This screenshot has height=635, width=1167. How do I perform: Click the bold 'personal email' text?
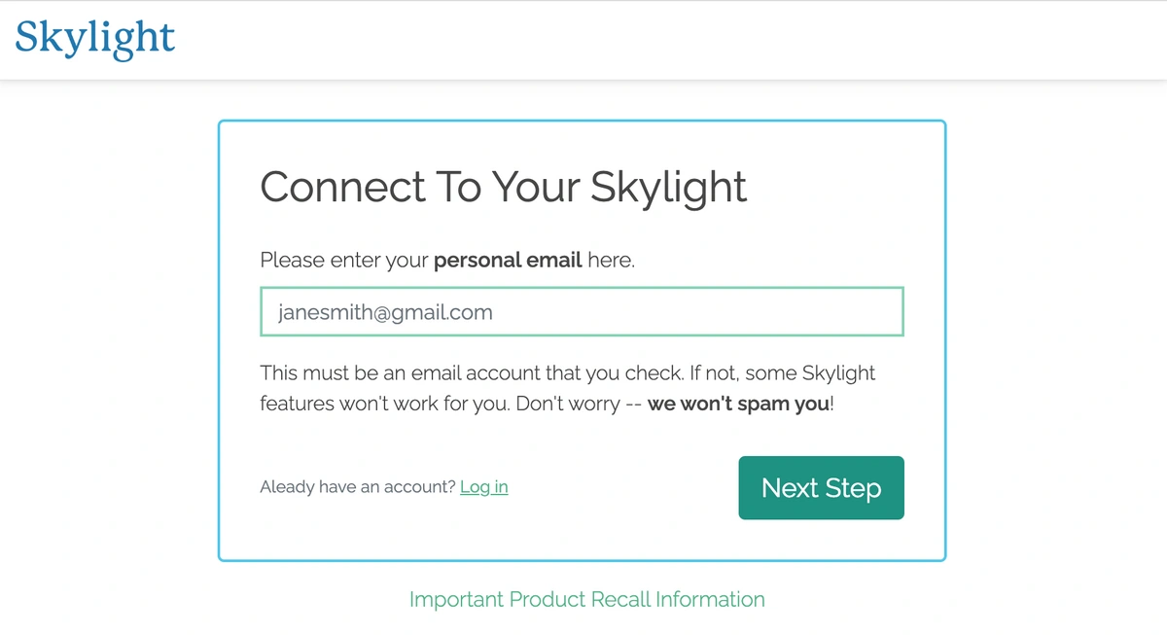pyautogui.click(x=508, y=261)
